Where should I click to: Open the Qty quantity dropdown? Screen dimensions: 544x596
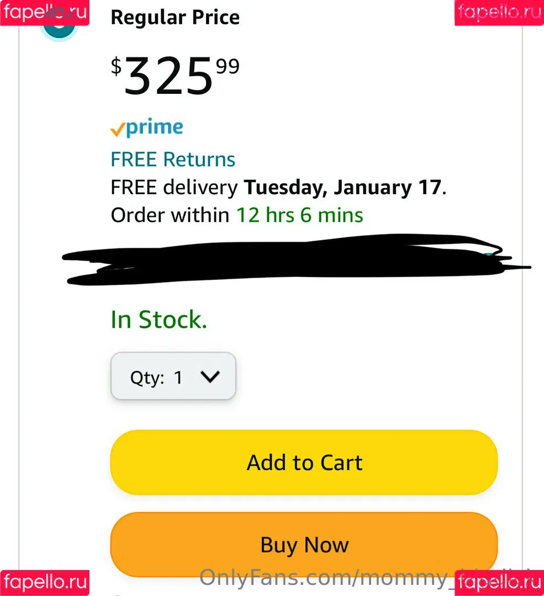pos(173,376)
